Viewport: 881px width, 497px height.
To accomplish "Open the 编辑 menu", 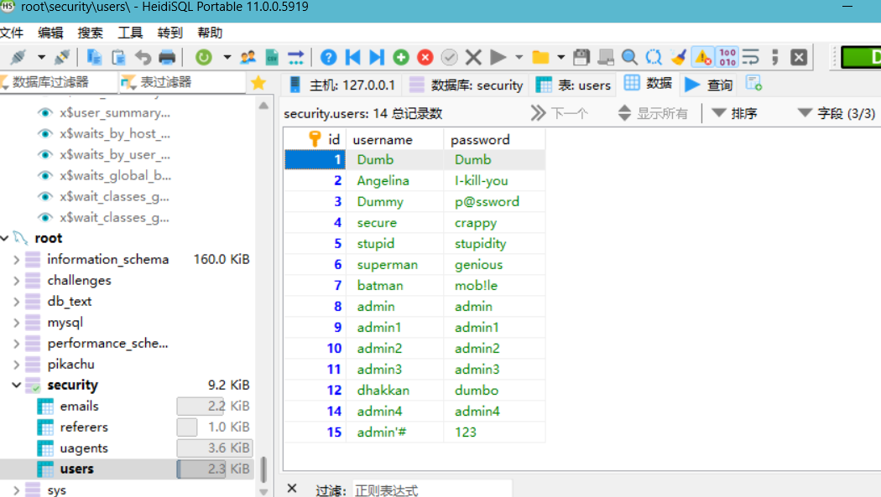I will [x=50, y=33].
